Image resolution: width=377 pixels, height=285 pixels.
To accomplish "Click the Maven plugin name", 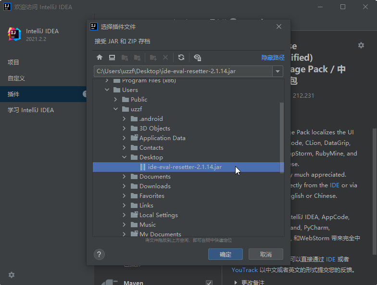I will (x=134, y=283).
